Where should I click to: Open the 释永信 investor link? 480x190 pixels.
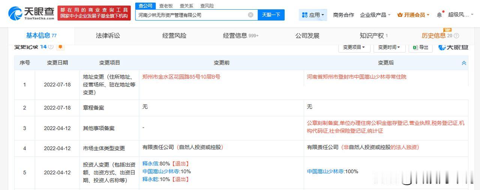(150, 163)
